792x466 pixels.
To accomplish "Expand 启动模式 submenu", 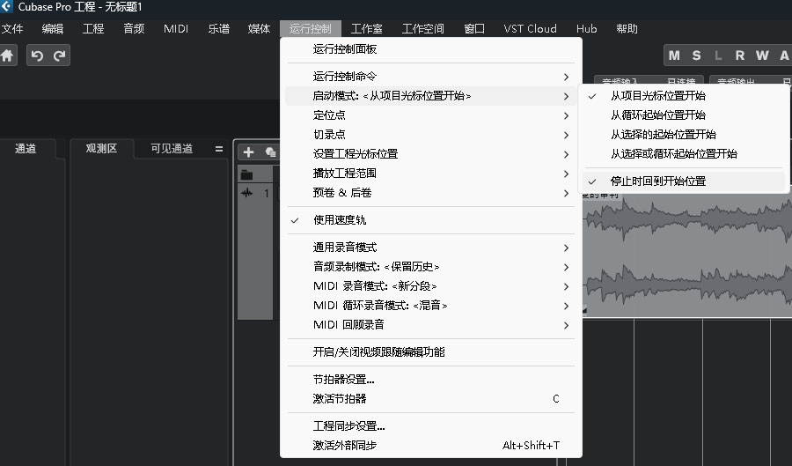I will pyautogui.click(x=431, y=95).
